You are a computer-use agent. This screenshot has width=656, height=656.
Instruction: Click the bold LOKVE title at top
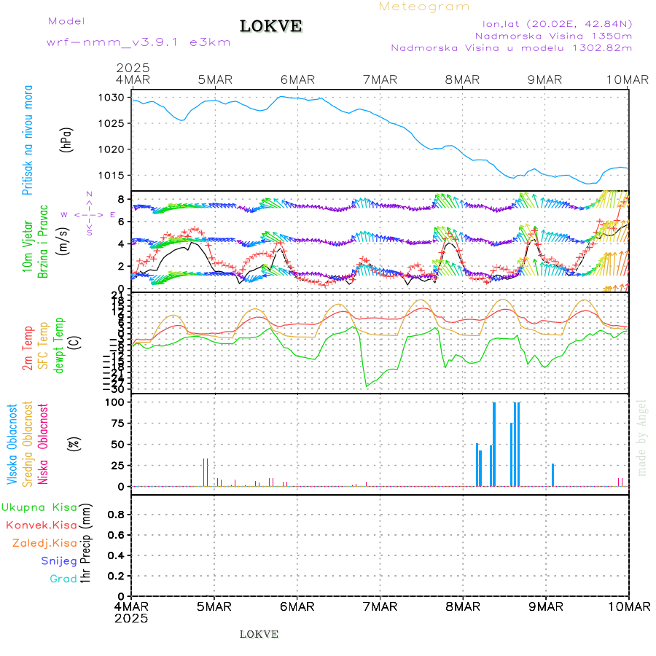tap(271, 27)
